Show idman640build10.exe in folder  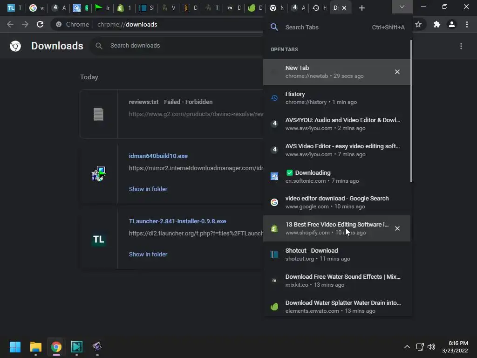pos(148,189)
